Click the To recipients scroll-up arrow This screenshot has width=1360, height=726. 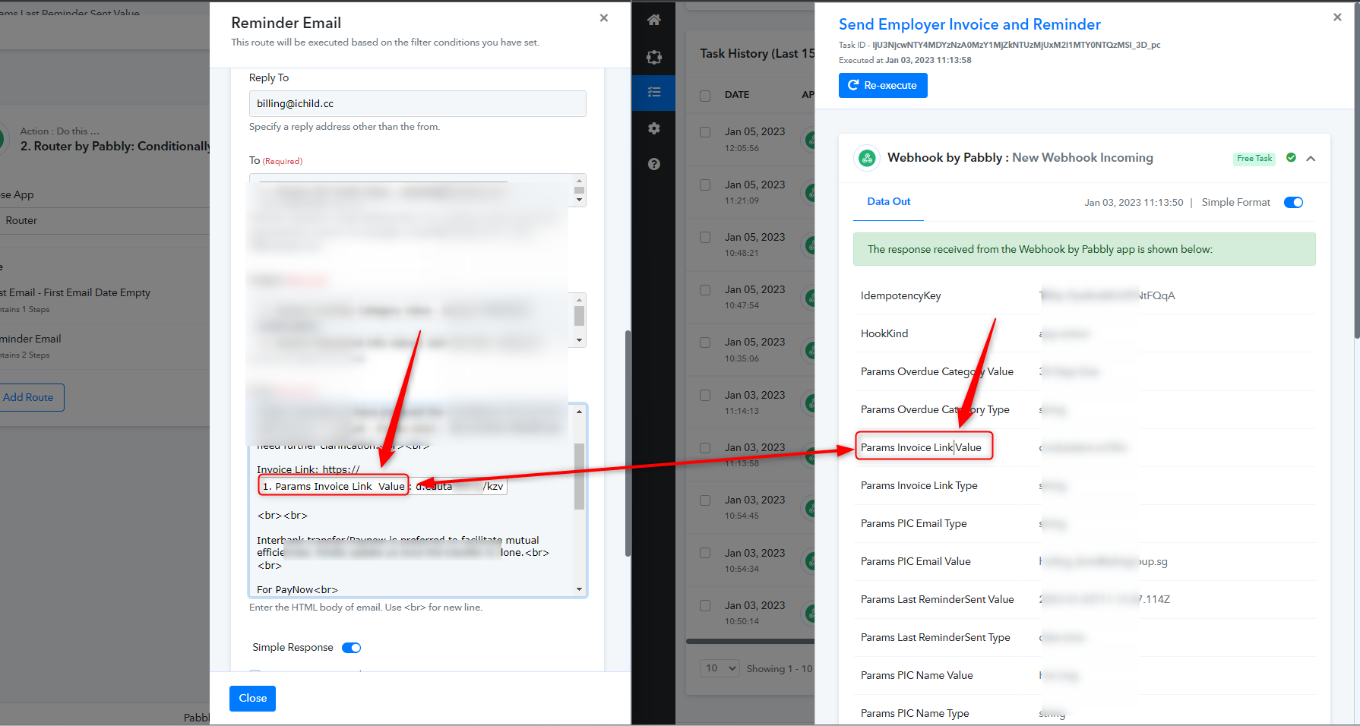579,181
